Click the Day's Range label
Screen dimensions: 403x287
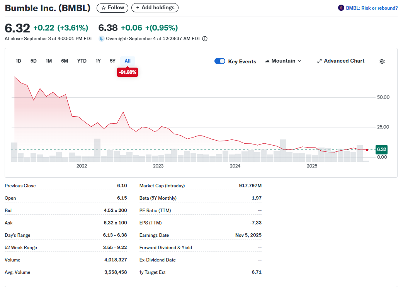(17, 235)
